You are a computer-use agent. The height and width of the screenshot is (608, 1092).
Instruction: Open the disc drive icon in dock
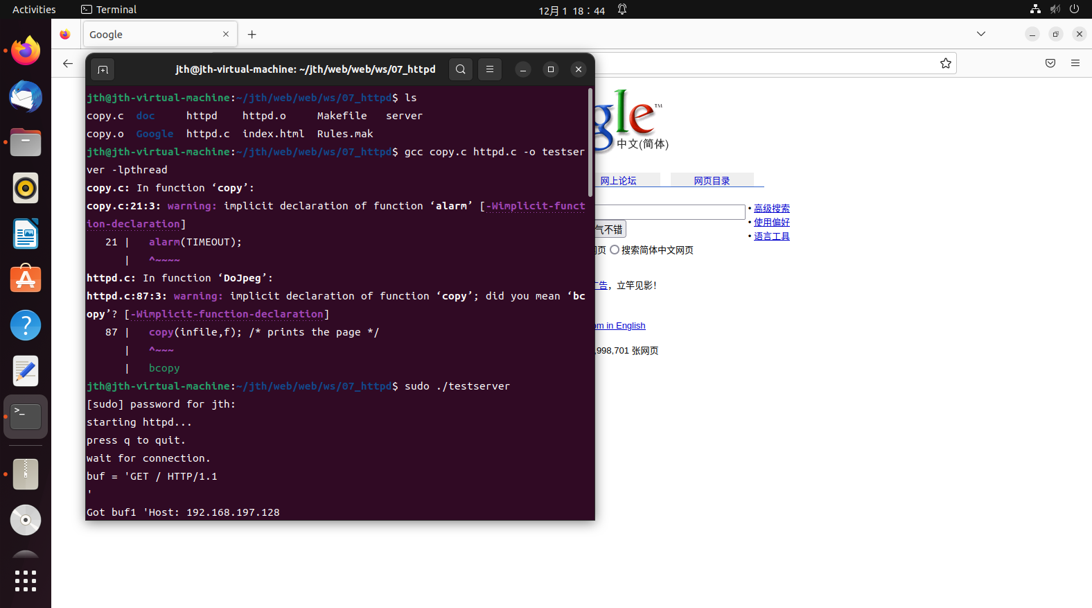[x=26, y=520]
